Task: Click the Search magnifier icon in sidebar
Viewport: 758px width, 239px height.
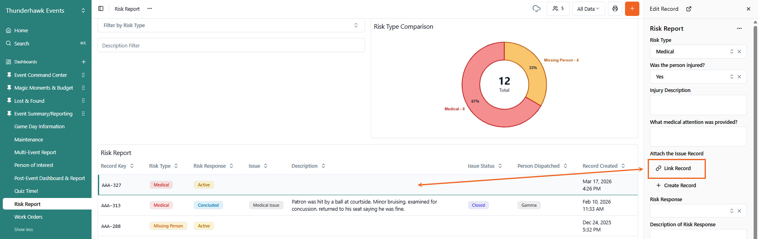Action: coord(8,43)
